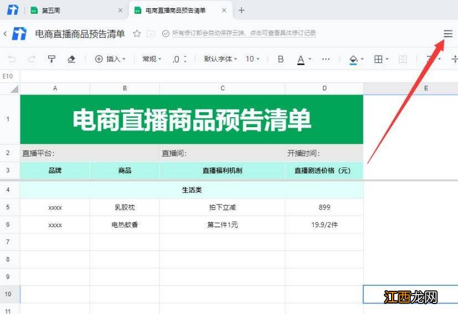Viewport: 458px width, 314px height.
Task: Click the 拍下立减 cell
Action: click(x=223, y=207)
